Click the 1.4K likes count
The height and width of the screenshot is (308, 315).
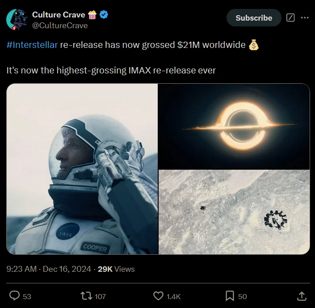point(173,296)
